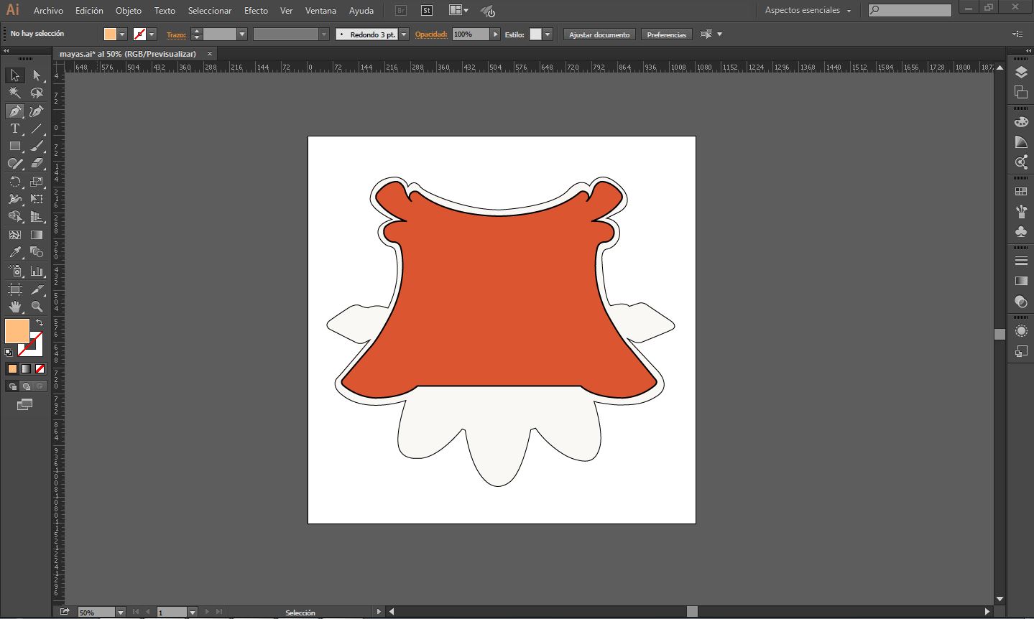
Task: Open the Stroke panel lines icon
Action: pyautogui.click(x=1021, y=261)
